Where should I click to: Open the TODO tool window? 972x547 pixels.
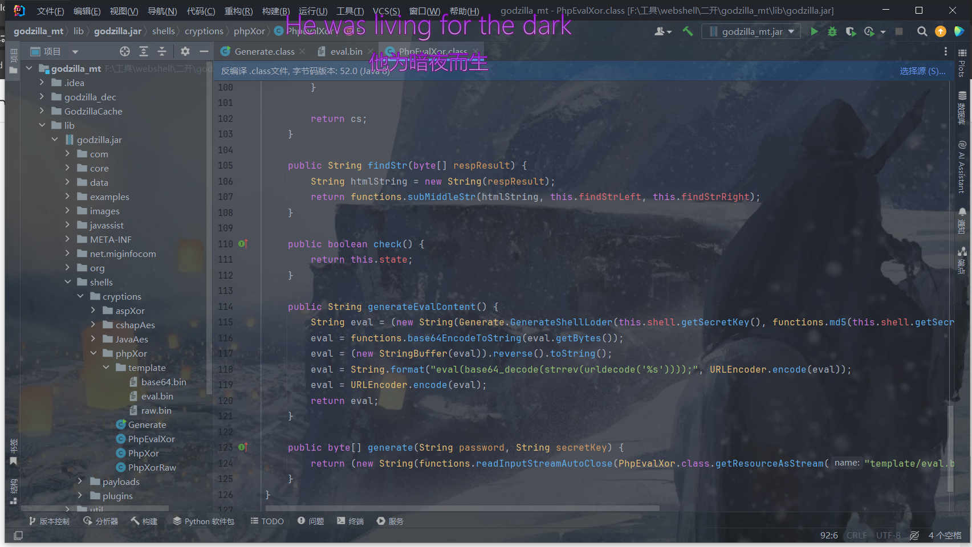tap(267, 521)
